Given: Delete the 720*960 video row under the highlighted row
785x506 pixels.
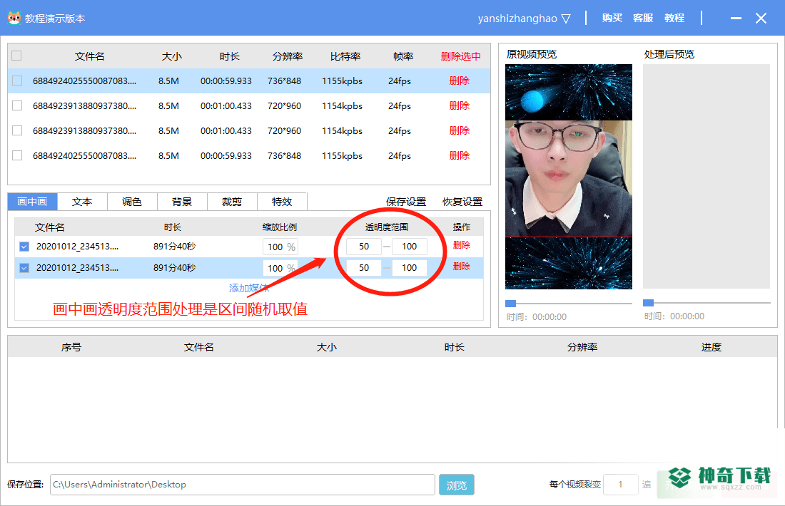Looking at the screenshot, I should [x=459, y=105].
